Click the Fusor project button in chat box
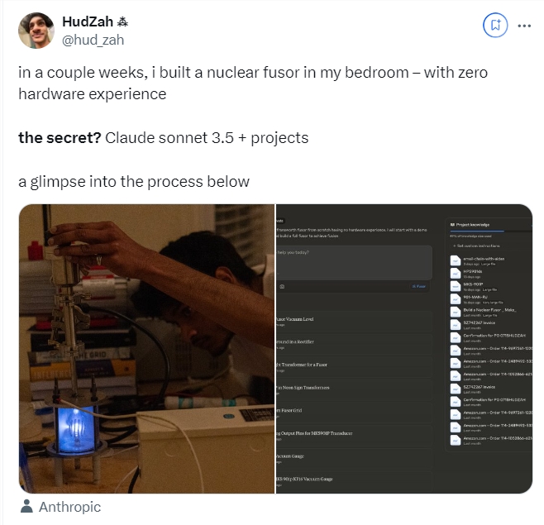Image resolution: width=544 pixels, height=525 pixels. [x=419, y=286]
